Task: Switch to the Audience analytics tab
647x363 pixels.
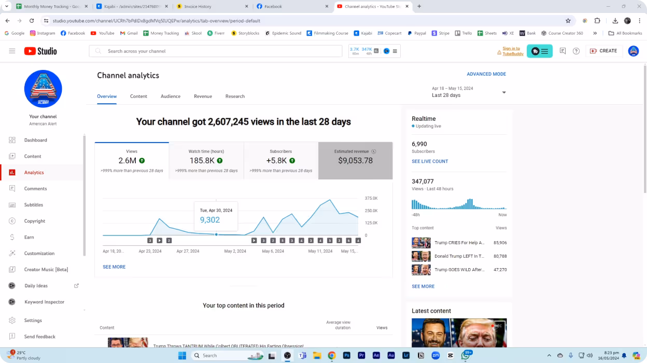Action: point(171,96)
